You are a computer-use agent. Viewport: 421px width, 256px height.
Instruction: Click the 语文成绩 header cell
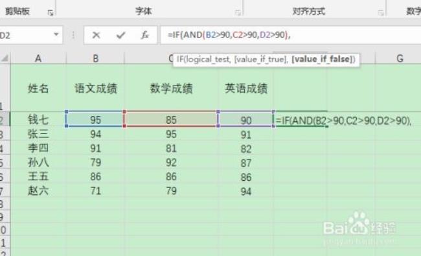[x=95, y=88]
